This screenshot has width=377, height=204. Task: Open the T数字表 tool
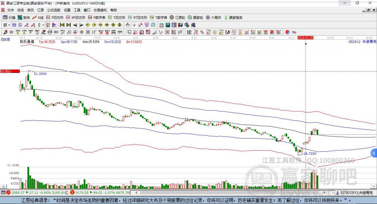click(158, 18)
